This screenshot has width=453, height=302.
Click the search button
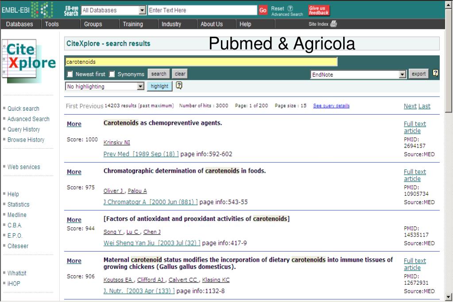coord(159,74)
